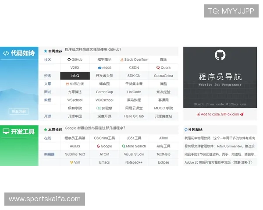Click the 伯乐在线 article link
Image resolution: width=263 pixels, height=210 pixels.
click(x=75, y=84)
